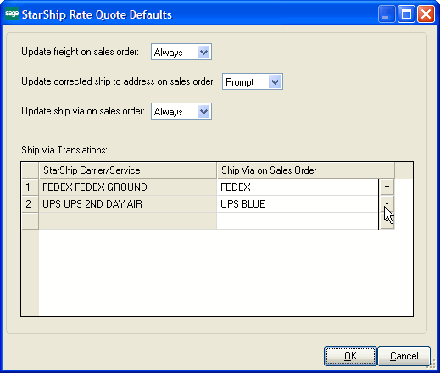The height and width of the screenshot is (373, 440).
Task: Click the empty ship via field in row three
Action: 298,221
